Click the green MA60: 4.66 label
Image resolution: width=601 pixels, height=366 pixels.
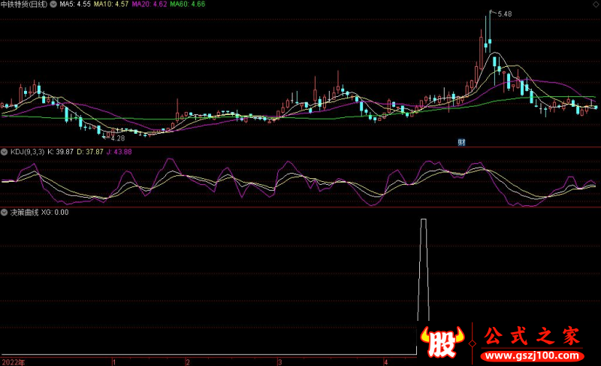pyautogui.click(x=188, y=5)
